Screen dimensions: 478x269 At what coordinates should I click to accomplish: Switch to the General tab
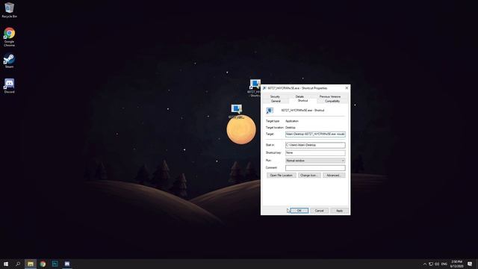(x=276, y=101)
